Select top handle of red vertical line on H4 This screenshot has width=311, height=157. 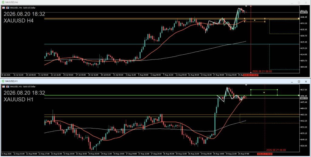pos(251,6)
